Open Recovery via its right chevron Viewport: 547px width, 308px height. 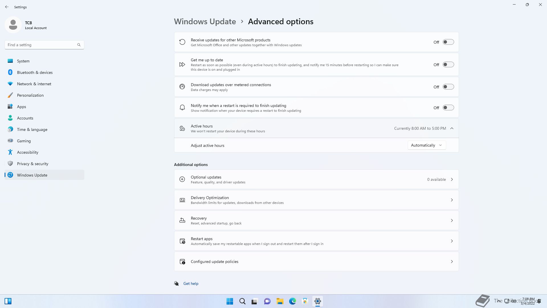(452, 220)
